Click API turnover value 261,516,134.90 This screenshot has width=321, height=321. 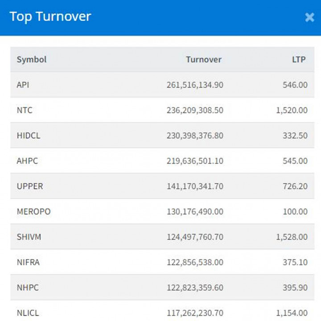coord(194,85)
